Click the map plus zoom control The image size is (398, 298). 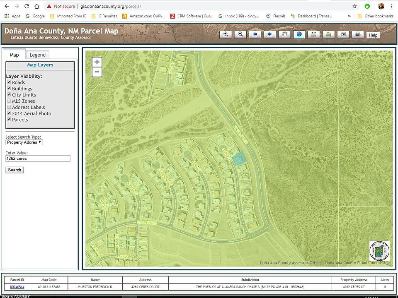click(97, 62)
